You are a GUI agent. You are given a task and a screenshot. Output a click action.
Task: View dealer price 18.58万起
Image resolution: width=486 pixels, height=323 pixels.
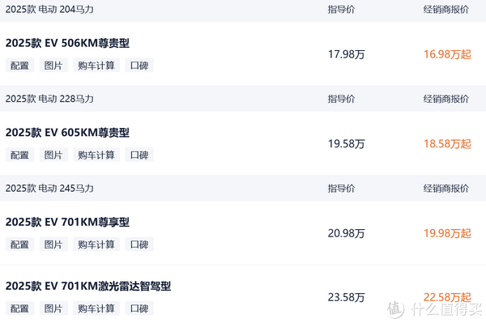pyautogui.click(x=447, y=144)
